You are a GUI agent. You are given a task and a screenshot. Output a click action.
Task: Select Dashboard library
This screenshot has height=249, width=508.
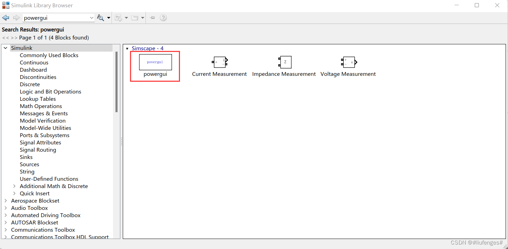(x=33, y=70)
